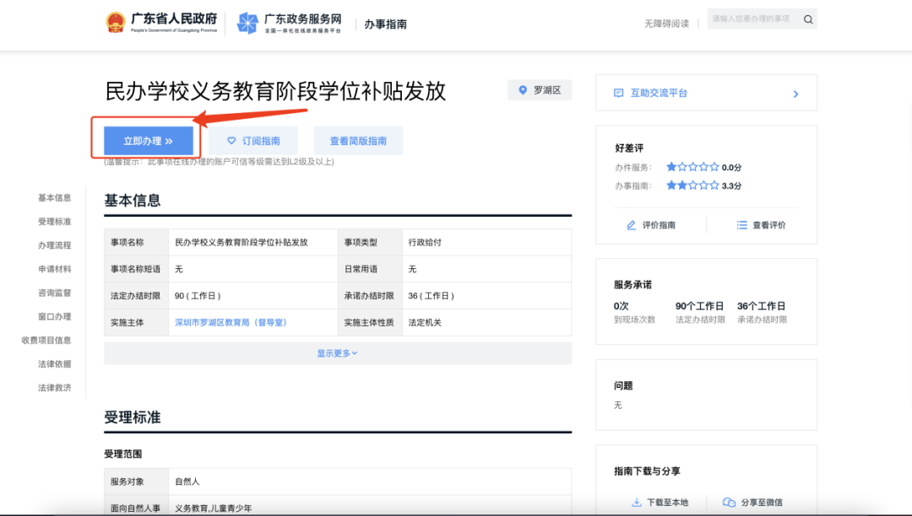Click the 广东政务服务网 logo icon
Image resolution: width=912 pixels, height=516 pixels.
(x=247, y=24)
